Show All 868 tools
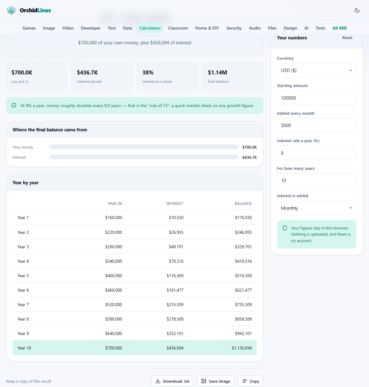This screenshot has height=387, width=369. point(339,28)
